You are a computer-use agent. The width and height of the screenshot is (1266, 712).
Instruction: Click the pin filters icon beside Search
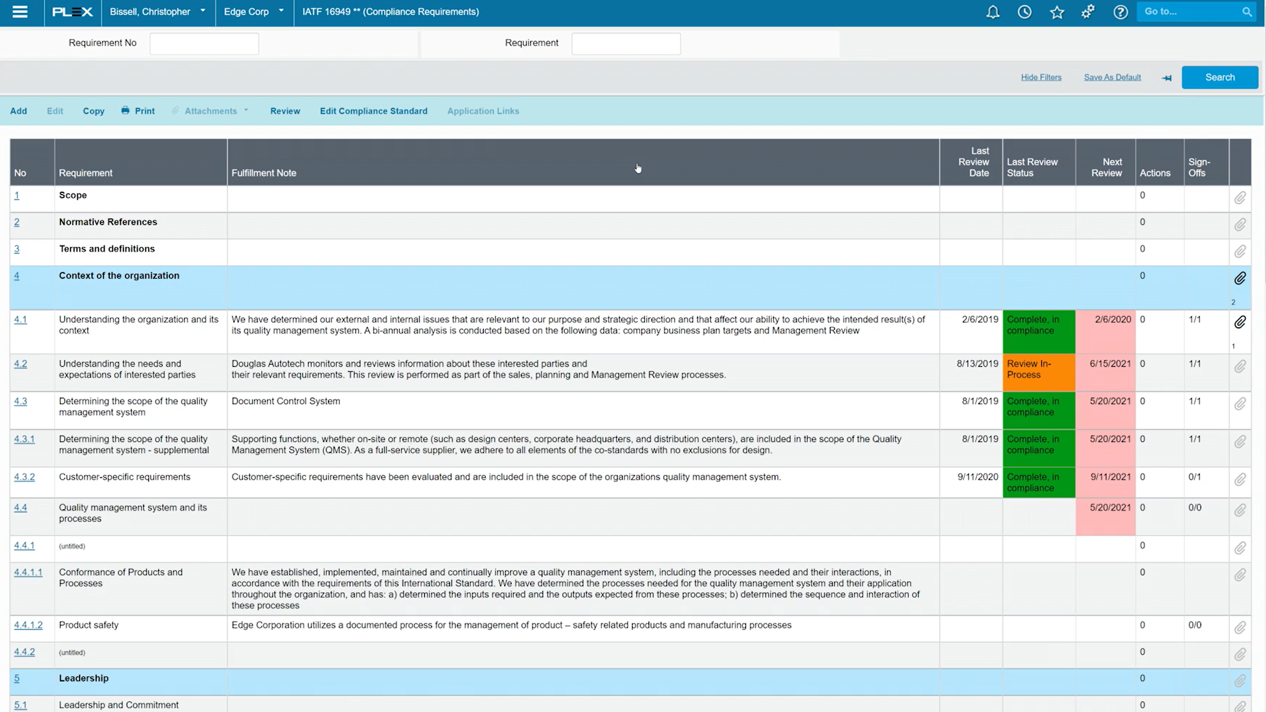[x=1166, y=78]
